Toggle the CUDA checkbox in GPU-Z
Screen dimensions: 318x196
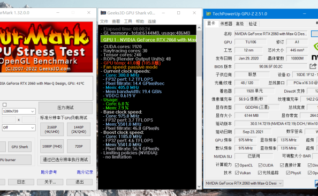pos(260,165)
